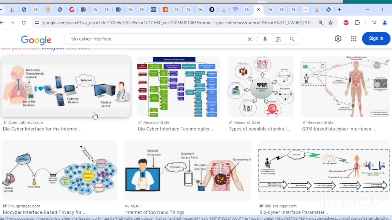Switch to the orange circle icon tab
This screenshot has height=220, width=392.
48,9
